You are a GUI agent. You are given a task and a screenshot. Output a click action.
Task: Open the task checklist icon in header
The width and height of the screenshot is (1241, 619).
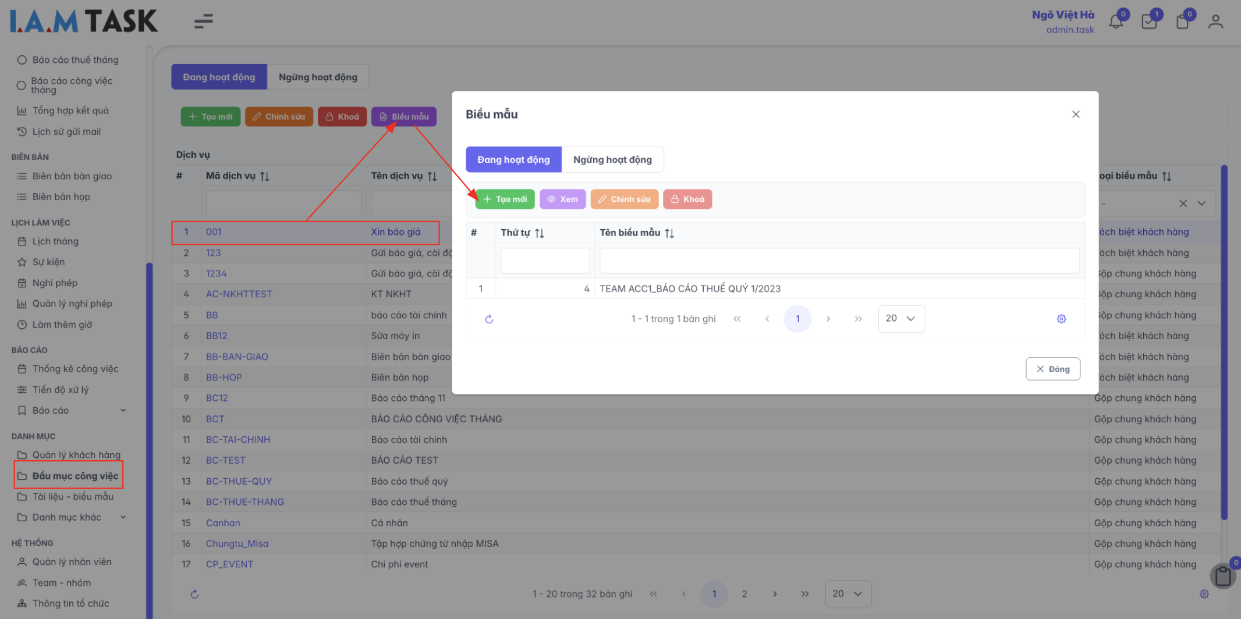coord(1149,22)
